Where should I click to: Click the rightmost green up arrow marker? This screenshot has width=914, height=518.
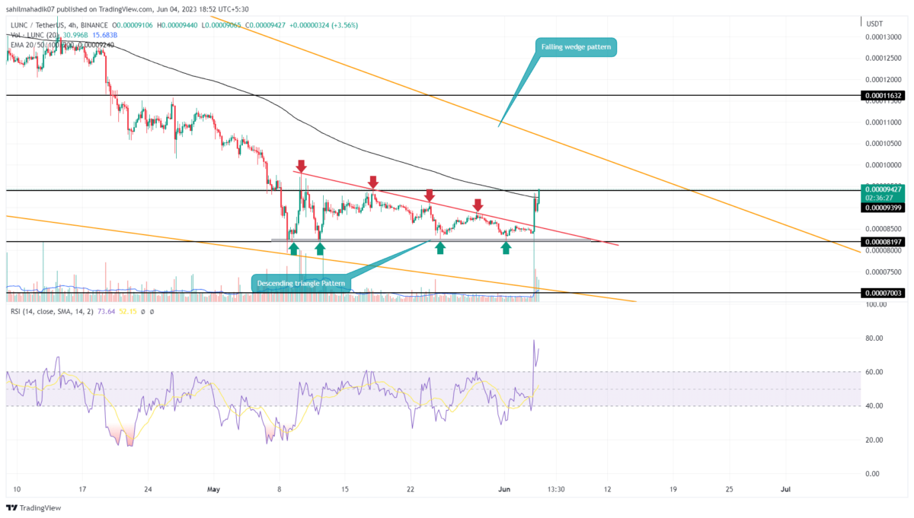click(x=506, y=248)
